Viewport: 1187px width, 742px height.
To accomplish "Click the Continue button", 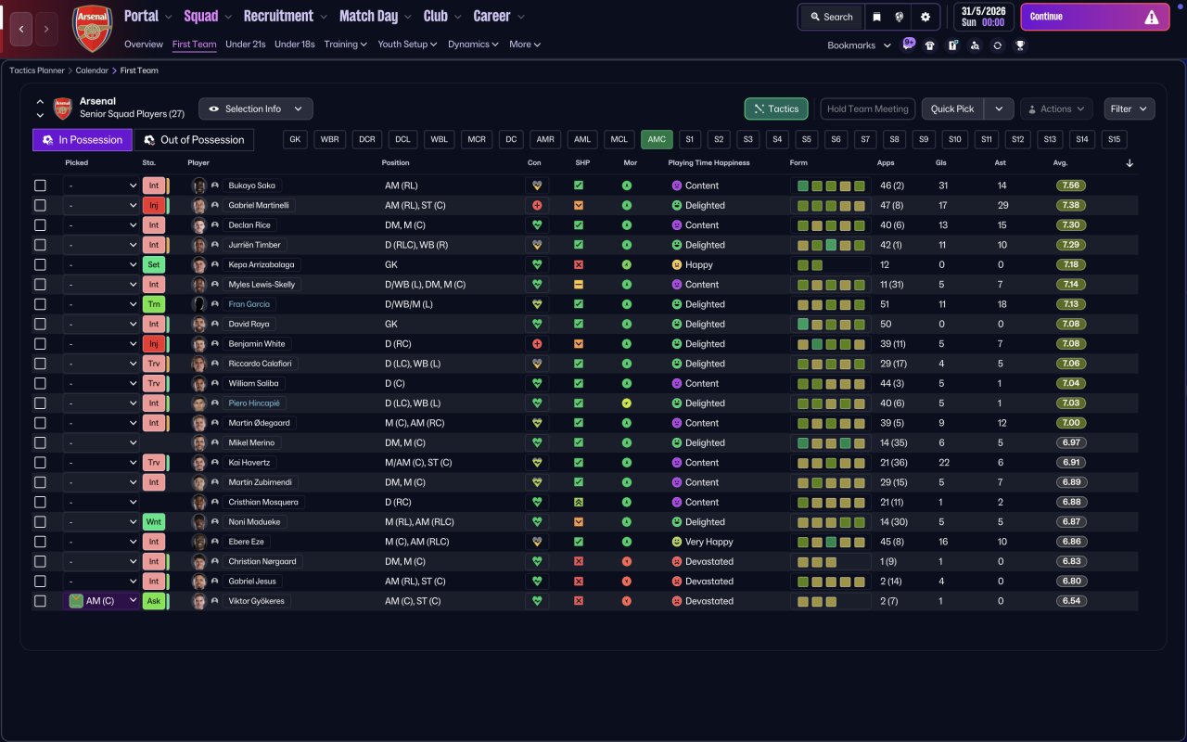I will tap(1095, 17).
